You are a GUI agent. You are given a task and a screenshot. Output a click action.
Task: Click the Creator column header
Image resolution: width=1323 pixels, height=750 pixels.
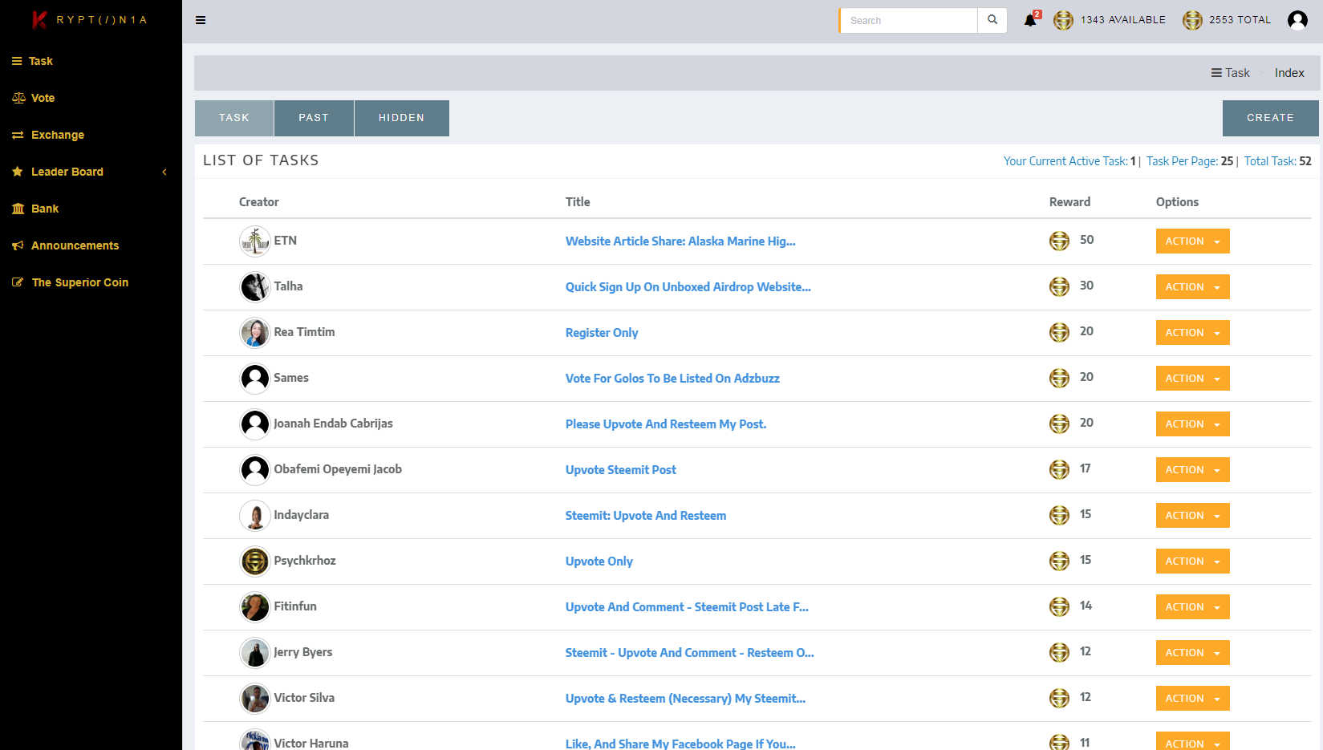259,202
